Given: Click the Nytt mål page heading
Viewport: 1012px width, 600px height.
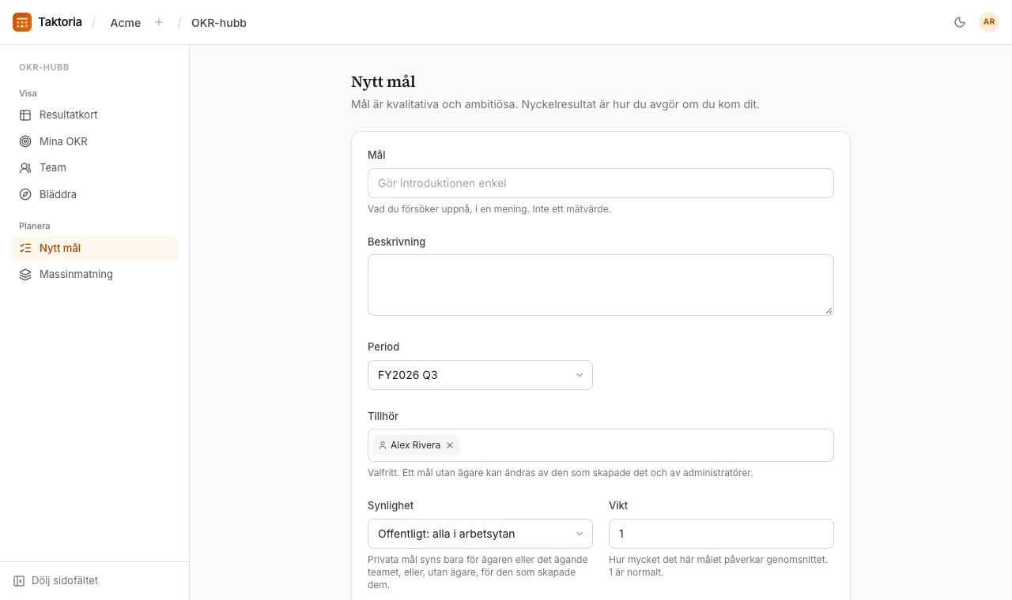Looking at the screenshot, I should click(383, 81).
